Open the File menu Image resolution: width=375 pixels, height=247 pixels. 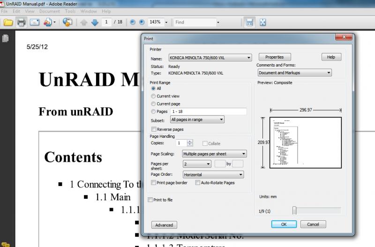click(x=4, y=11)
